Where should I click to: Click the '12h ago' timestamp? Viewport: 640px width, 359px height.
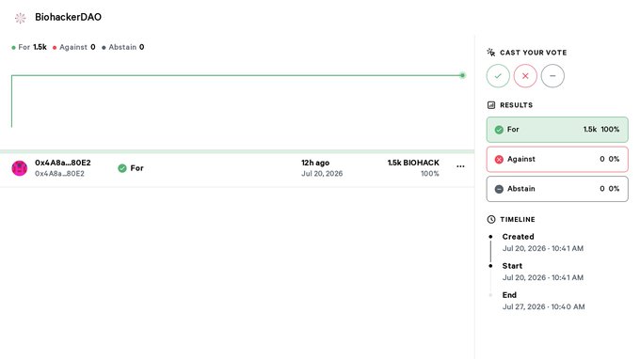coord(315,163)
